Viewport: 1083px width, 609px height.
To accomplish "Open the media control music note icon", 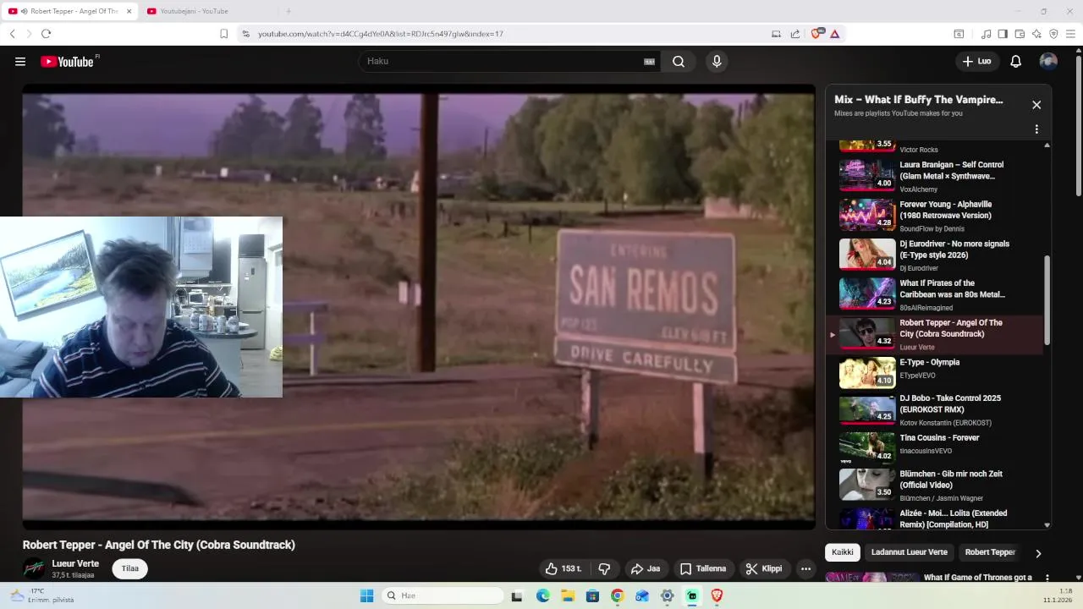I will [x=986, y=34].
